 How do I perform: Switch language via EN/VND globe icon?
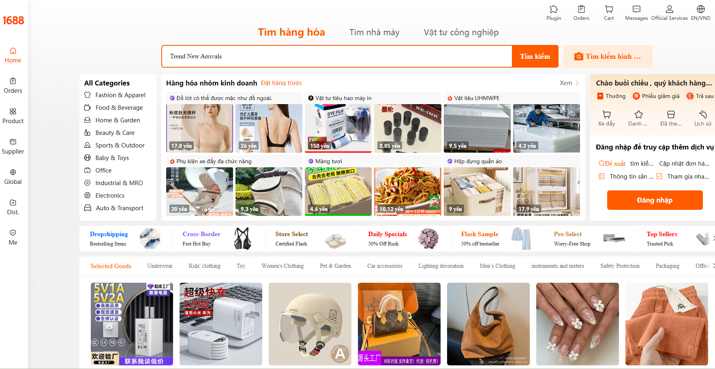point(700,9)
